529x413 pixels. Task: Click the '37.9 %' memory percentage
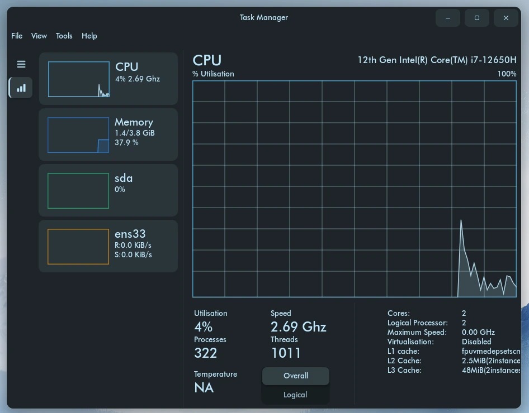pyautogui.click(x=126, y=142)
